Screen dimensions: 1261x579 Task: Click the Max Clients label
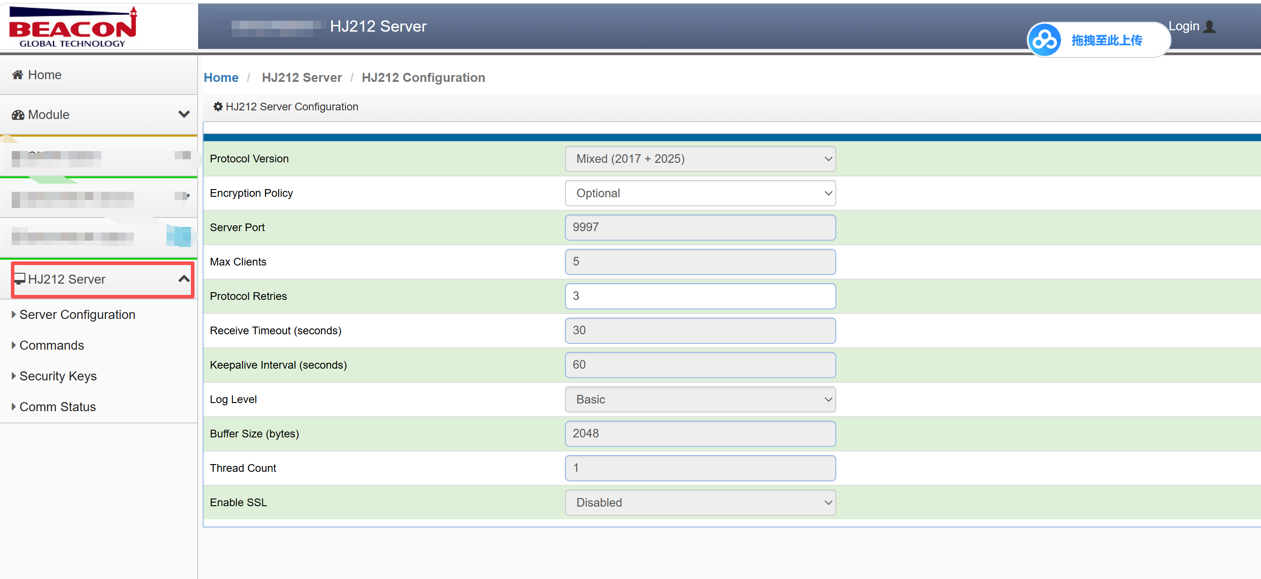238,262
